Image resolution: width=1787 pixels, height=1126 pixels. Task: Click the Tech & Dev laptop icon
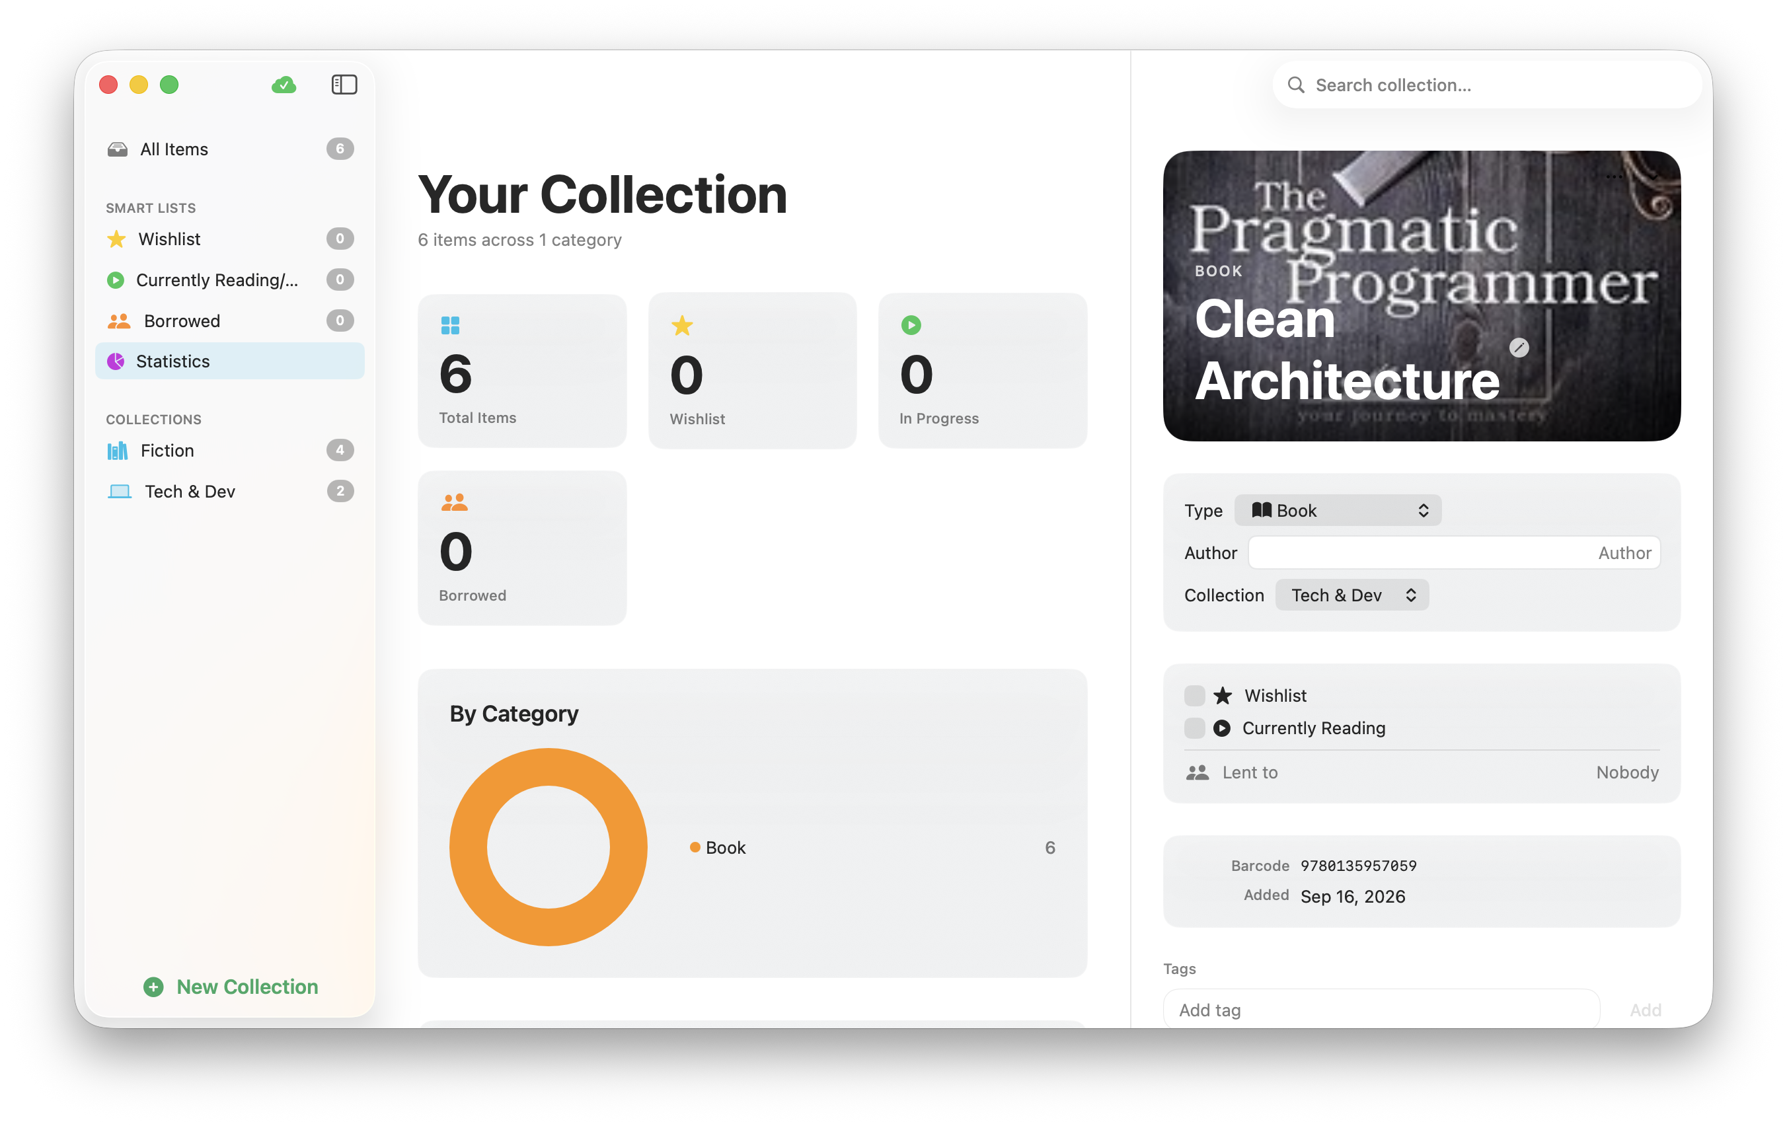(120, 492)
